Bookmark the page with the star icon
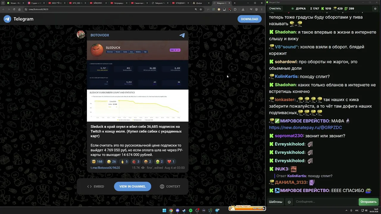 [201, 9]
